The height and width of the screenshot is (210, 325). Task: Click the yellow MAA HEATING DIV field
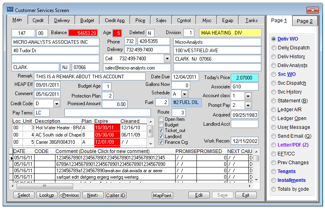click(x=230, y=33)
